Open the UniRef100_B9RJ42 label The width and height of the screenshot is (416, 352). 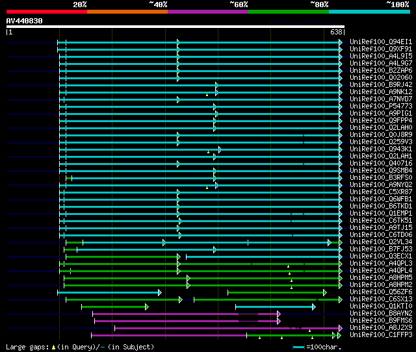(x=381, y=85)
